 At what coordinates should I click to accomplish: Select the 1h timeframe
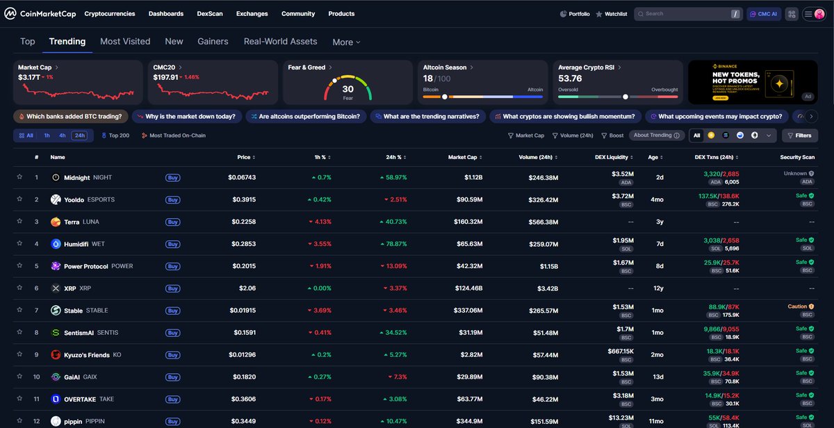tap(47, 135)
